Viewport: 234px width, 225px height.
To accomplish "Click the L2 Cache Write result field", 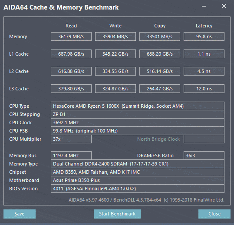I will tap(115, 71).
